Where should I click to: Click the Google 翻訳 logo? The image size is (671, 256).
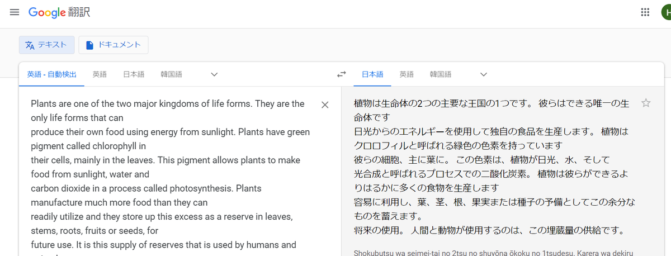coord(59,12)
